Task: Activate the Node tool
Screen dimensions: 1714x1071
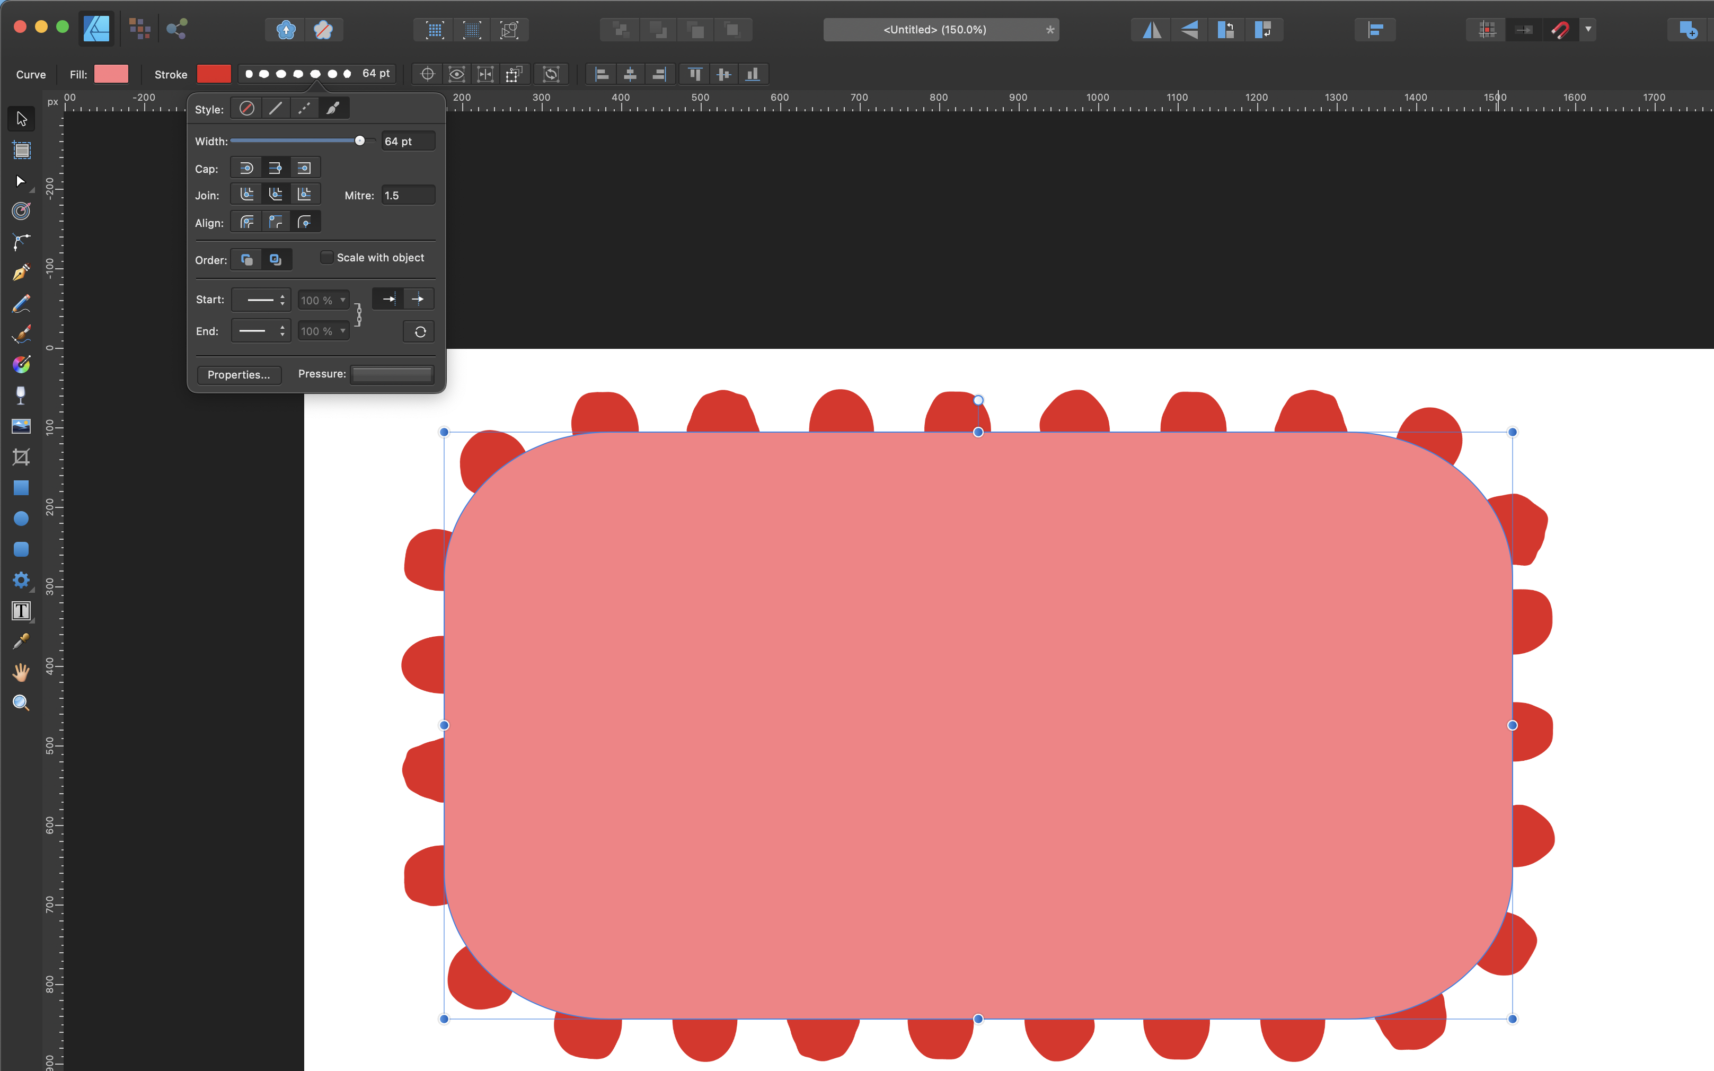Action: tap(21, 181)
